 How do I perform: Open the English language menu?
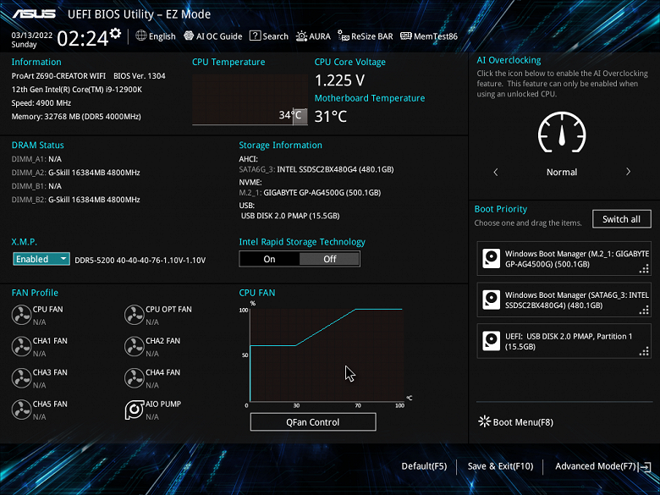[x=156, y=36]
